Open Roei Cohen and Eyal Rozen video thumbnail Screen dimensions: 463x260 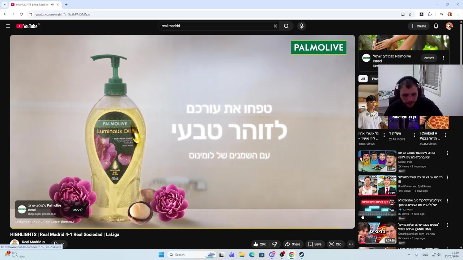point(377,185)
